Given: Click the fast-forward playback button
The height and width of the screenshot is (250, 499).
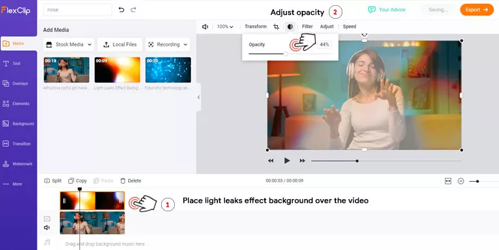Looking at the screenshot, I should [x=302, y=161].
